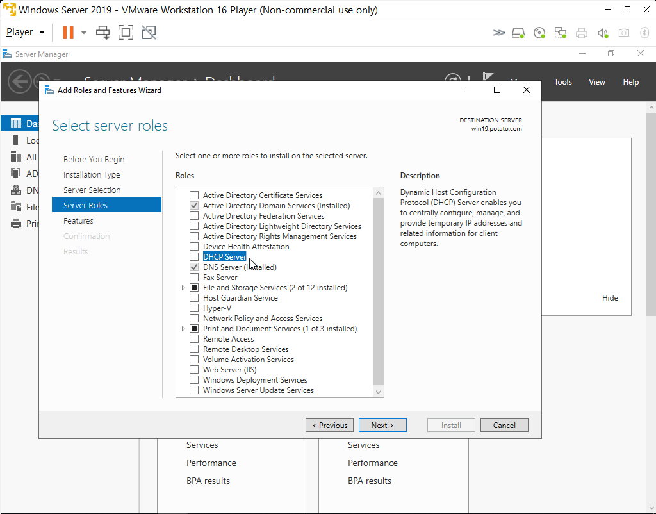
Task: Open File and Storage Services sidebar icon
Action: tap(16, 207)
